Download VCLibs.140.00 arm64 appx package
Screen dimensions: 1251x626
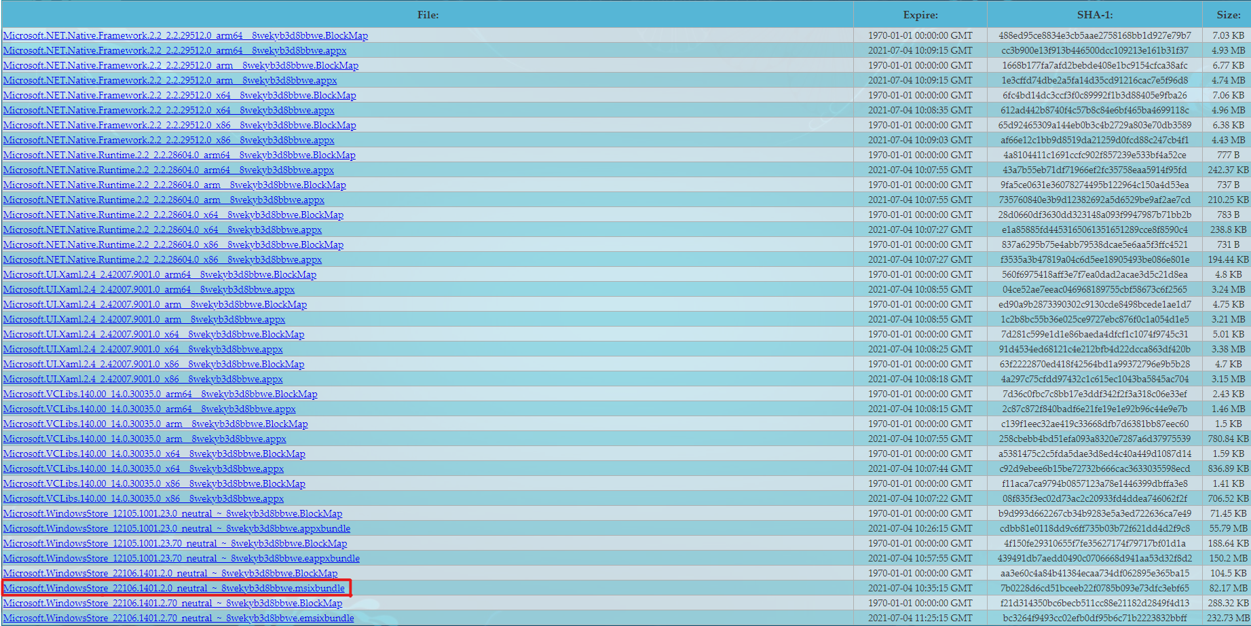tap(149, 409)
